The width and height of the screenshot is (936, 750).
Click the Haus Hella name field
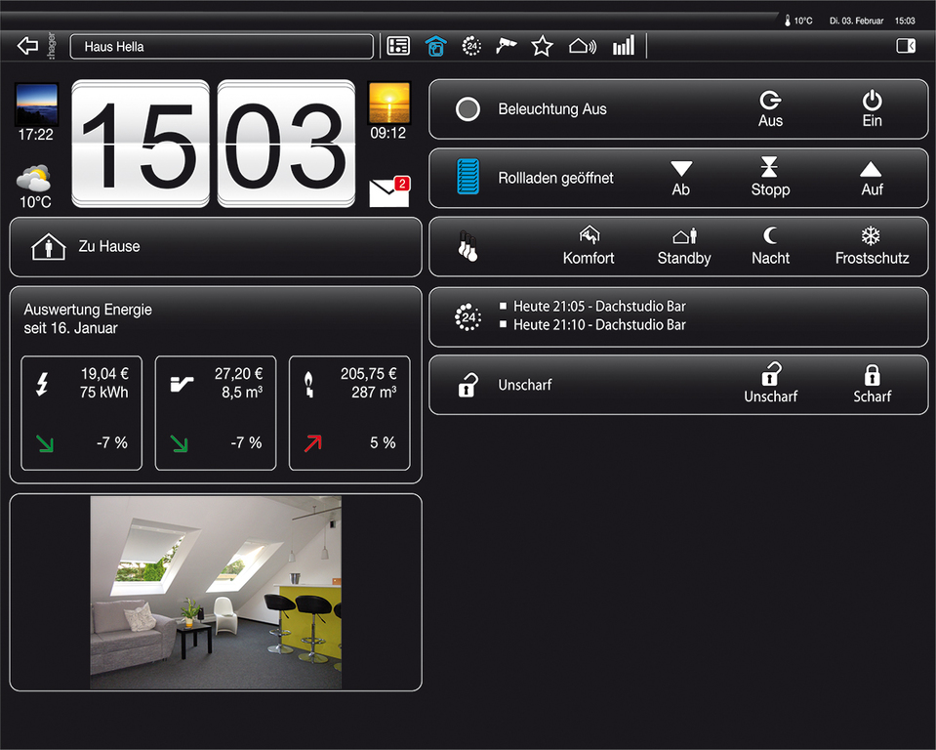click(222, 46)
